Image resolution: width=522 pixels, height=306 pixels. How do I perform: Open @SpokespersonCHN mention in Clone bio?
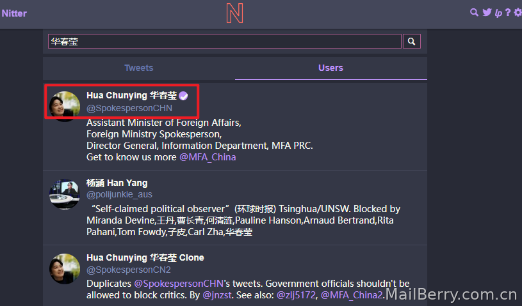point(179,284)
